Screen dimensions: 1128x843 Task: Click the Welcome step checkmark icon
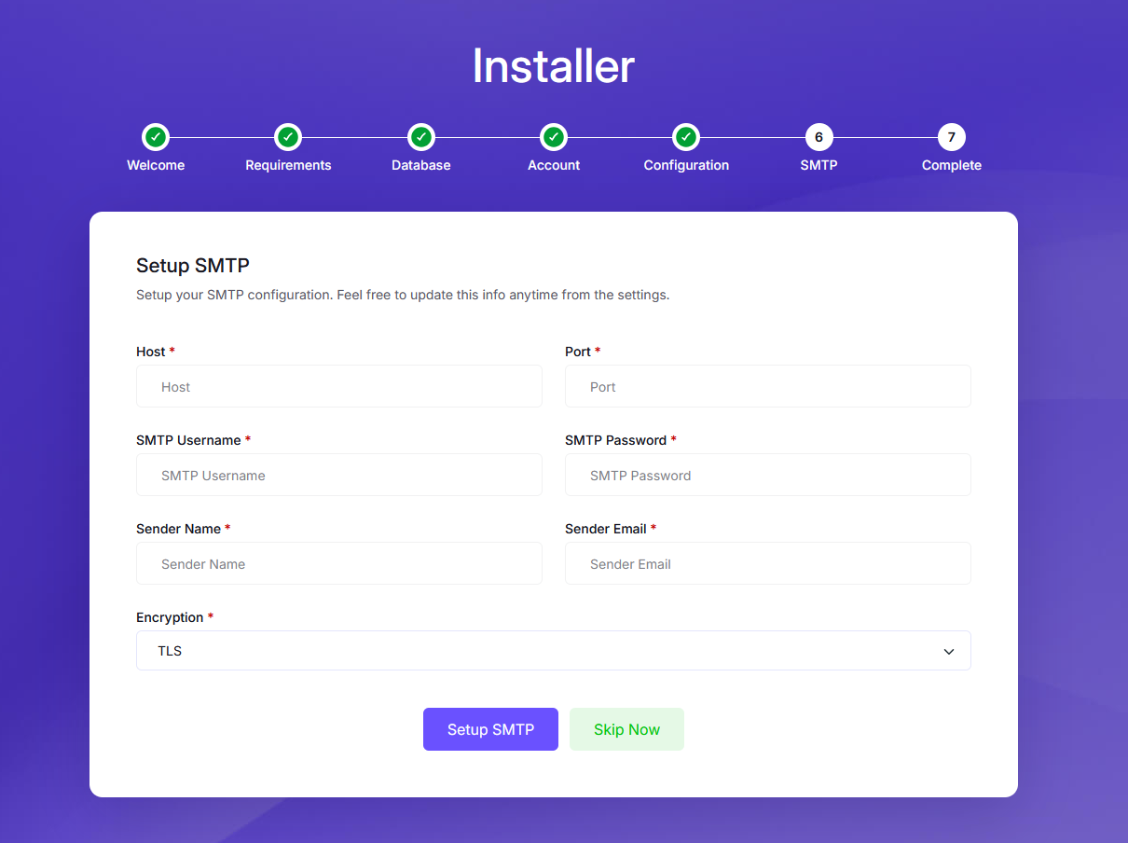coord(156,137)
